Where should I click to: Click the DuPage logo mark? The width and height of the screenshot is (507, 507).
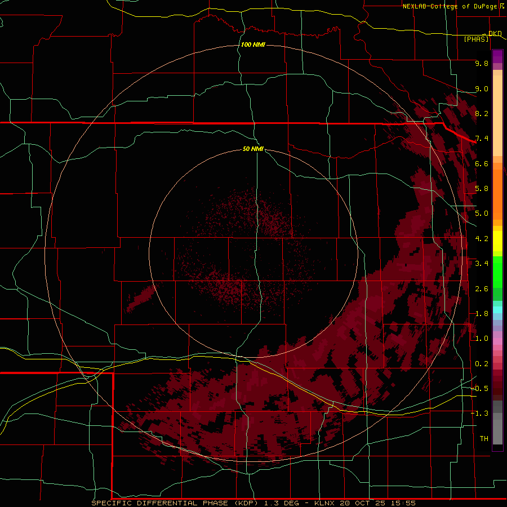coord(503,6)
